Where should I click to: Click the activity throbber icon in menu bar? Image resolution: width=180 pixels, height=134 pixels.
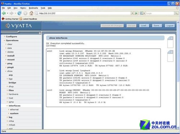(x=177, y=8)
